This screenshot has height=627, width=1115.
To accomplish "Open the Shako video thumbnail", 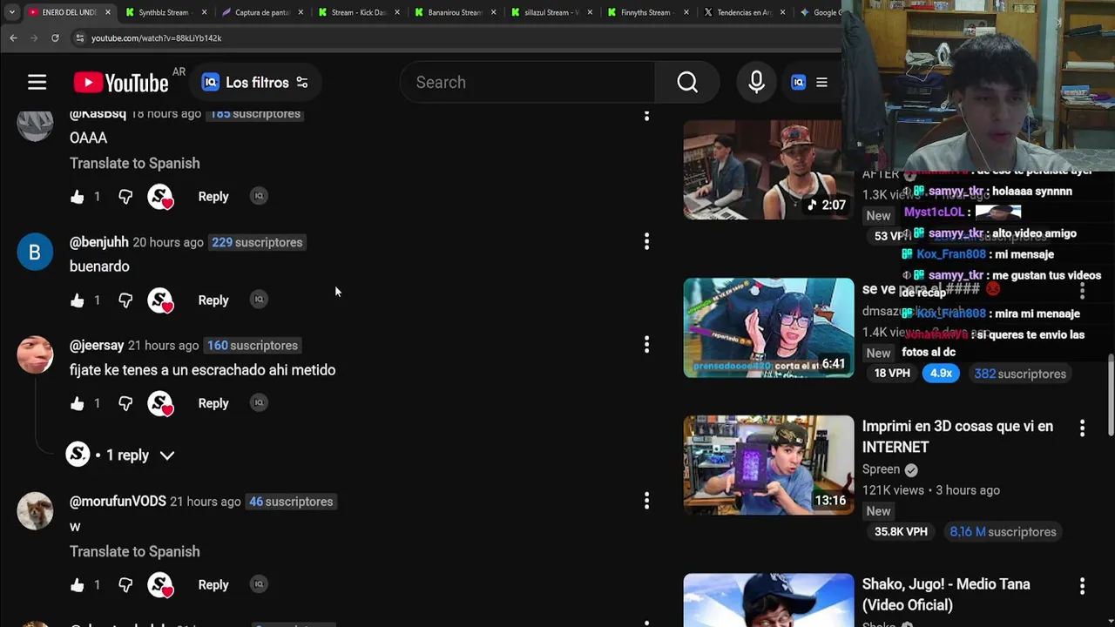I will 768,600.
